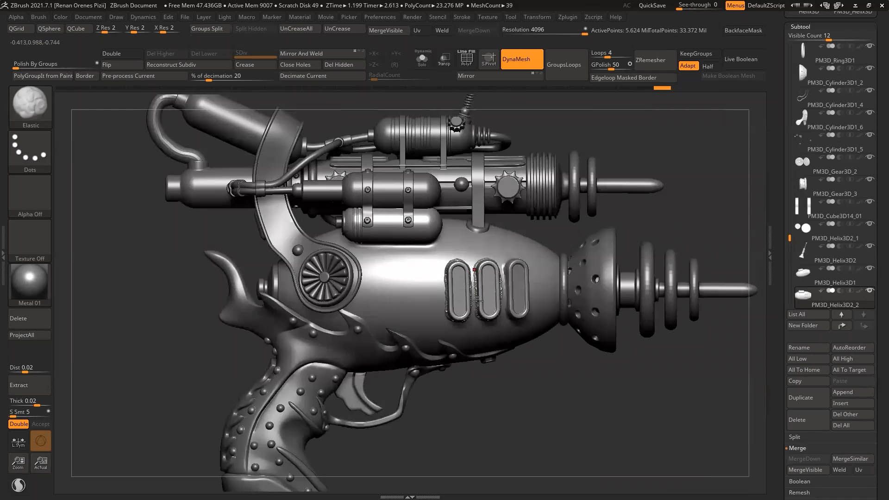Click the Solo mode icon
The image size is (889, 500).
422,59
